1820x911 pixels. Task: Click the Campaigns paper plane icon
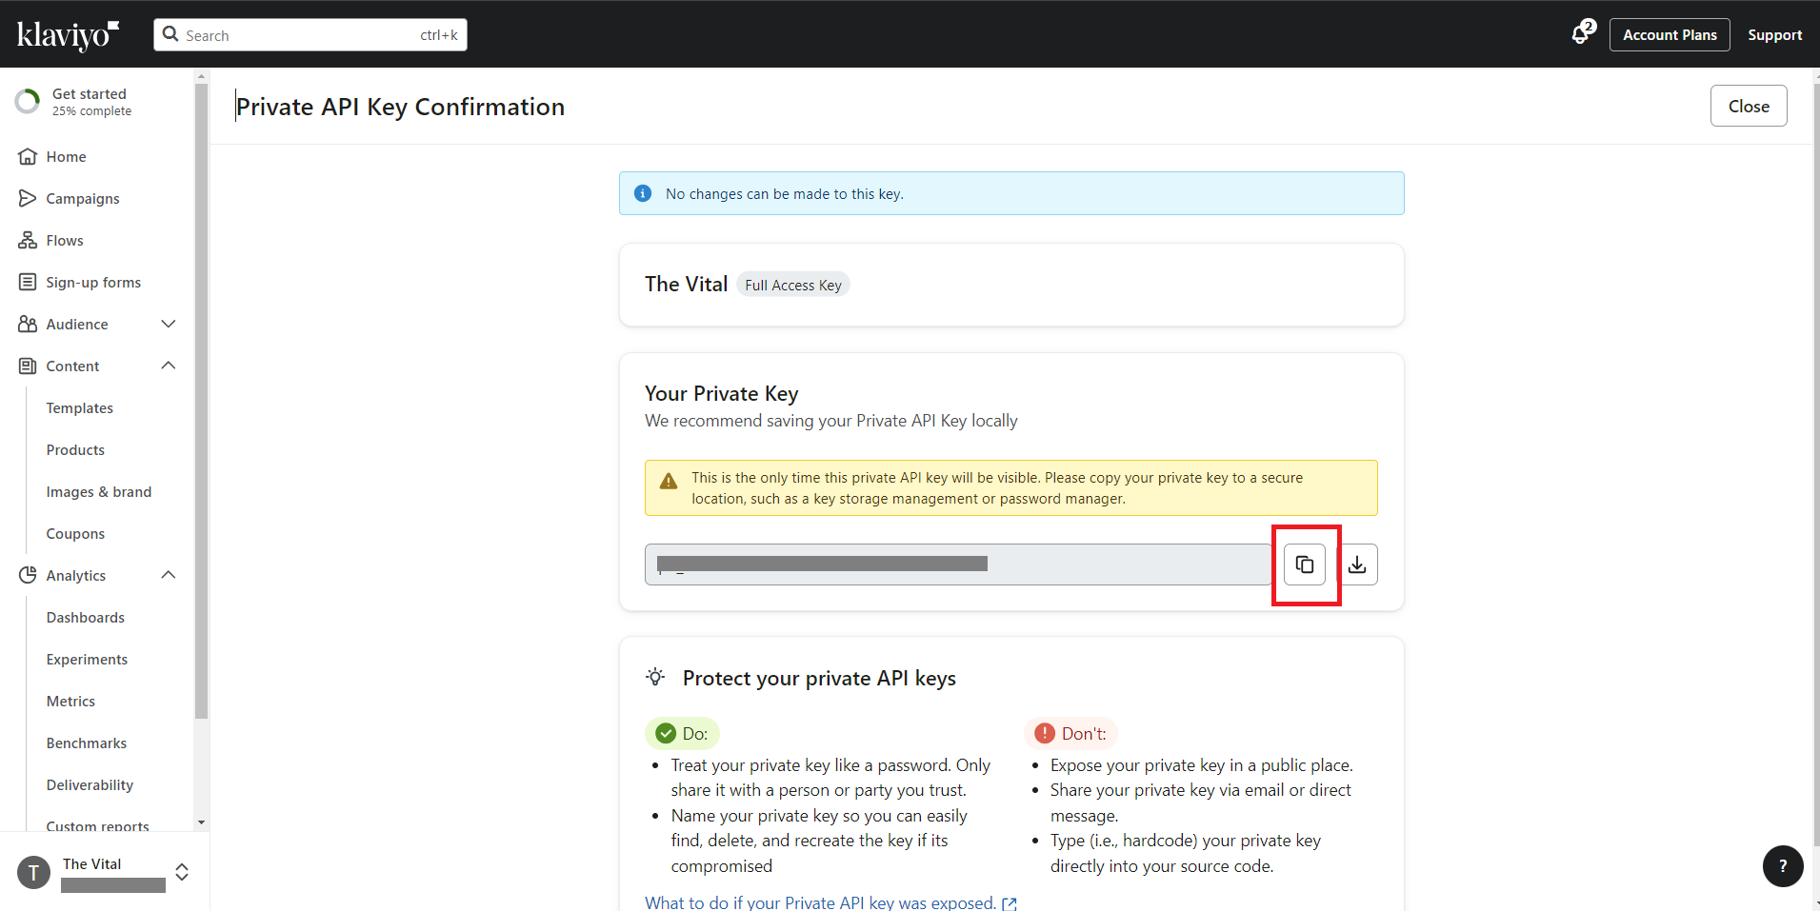28,199
